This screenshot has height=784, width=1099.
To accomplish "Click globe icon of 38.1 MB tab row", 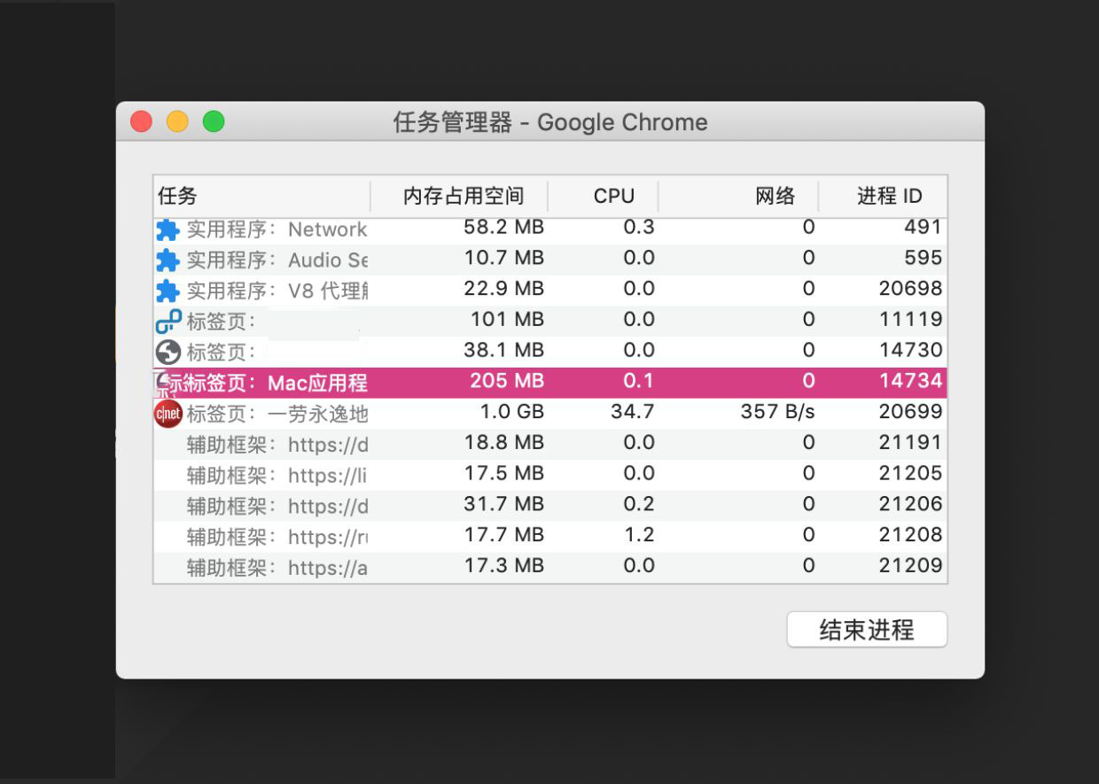I will coord(168,352).
